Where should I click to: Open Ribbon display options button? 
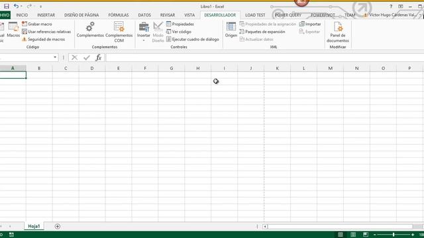[x=400, y=7]
